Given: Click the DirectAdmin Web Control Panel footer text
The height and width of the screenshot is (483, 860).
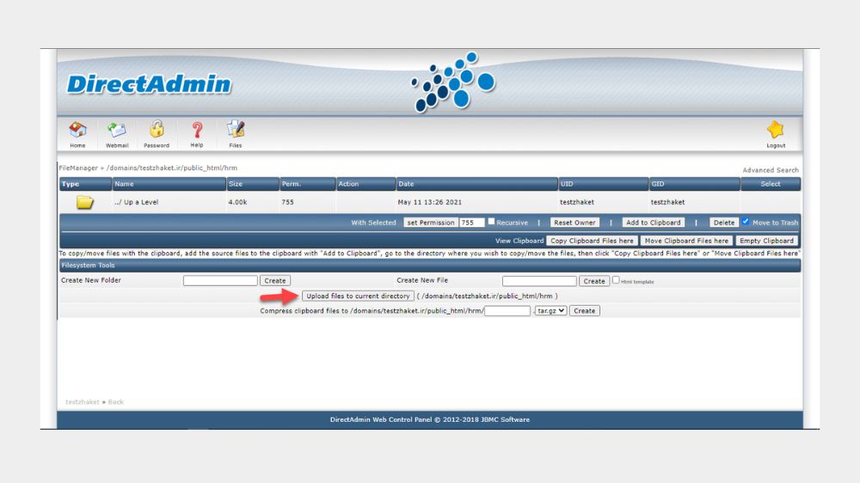Looking at the screenshot, I should pos(429,419).
